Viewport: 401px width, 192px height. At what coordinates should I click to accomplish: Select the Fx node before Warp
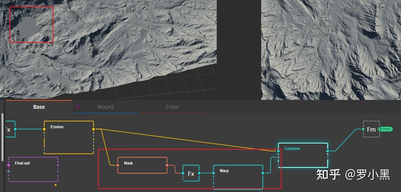(191, 173)
